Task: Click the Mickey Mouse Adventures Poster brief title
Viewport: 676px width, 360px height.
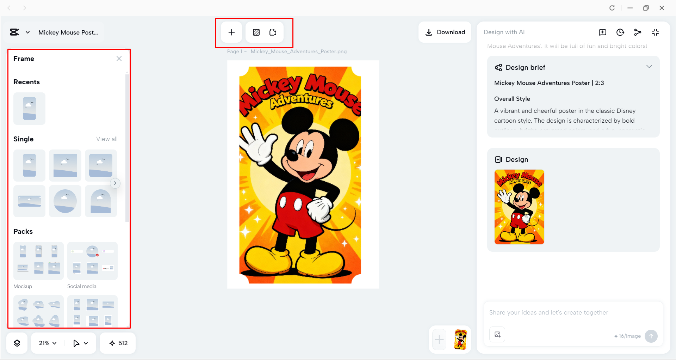Action: [549, 83]
